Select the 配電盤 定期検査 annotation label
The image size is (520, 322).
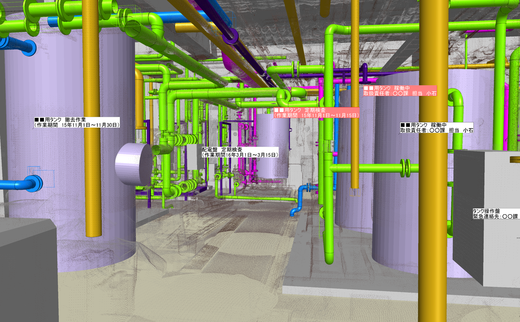(240, 152)
